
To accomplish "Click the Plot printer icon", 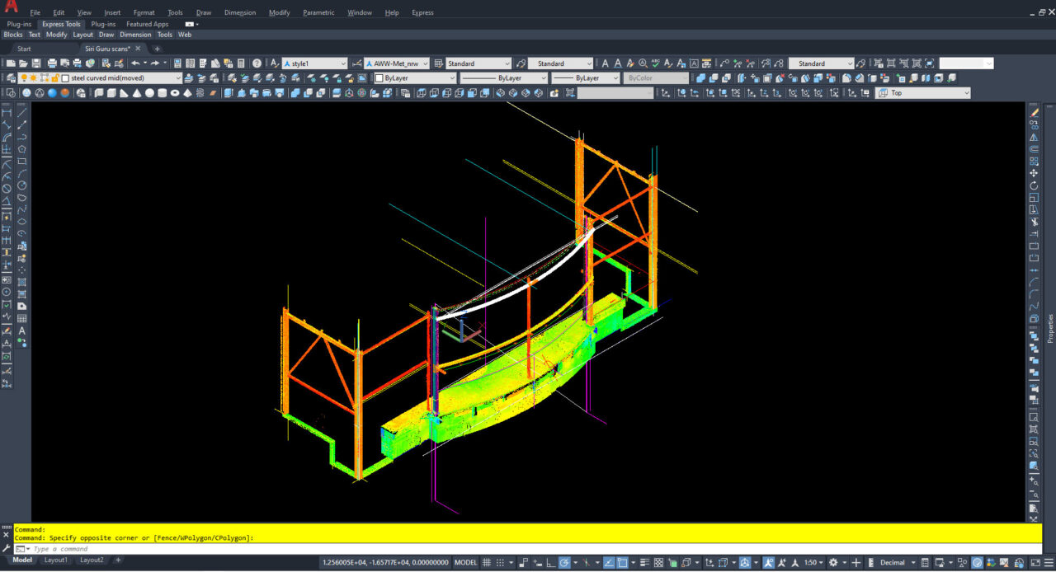I will coord(52,63).
